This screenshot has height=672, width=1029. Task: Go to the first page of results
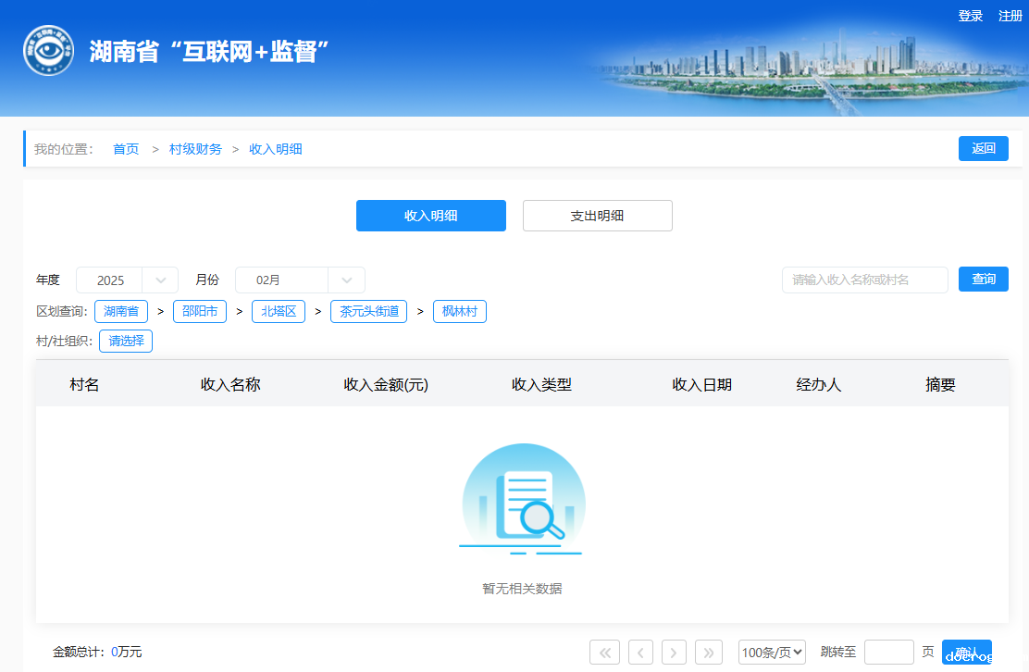[604, 653]
